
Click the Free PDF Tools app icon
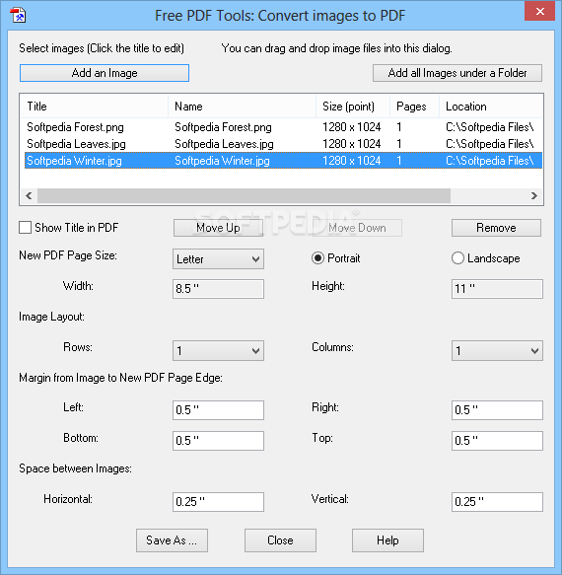tap(18, 16)
